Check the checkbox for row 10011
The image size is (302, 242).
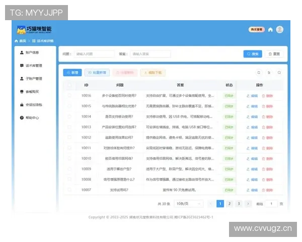[69, 148]
